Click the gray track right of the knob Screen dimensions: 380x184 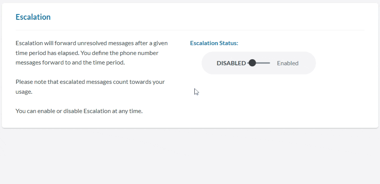(264, 63)
